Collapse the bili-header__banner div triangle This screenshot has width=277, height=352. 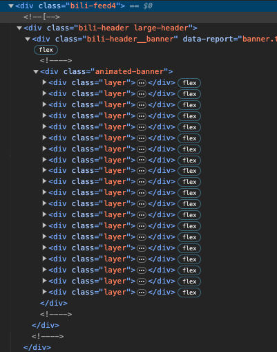tap(28, 39)
